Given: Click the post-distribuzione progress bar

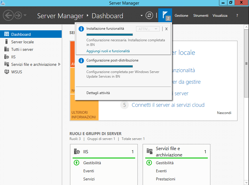Looking at the screenshot, I should [110, 66].
